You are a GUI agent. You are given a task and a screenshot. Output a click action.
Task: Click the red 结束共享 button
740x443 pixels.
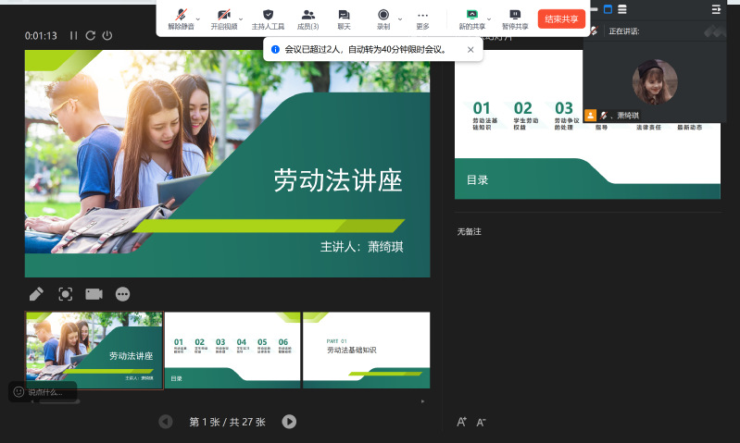tap(561, 18)
